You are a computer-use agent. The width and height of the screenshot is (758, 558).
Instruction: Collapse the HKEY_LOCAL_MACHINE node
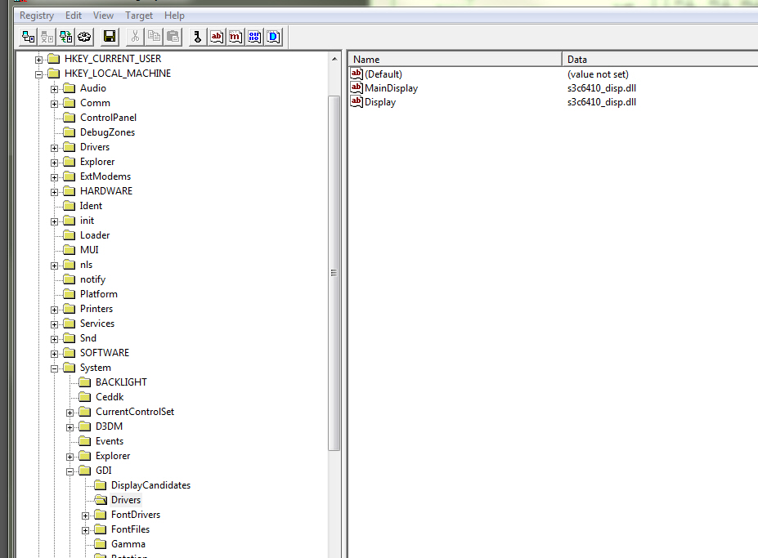coord(39,74)
